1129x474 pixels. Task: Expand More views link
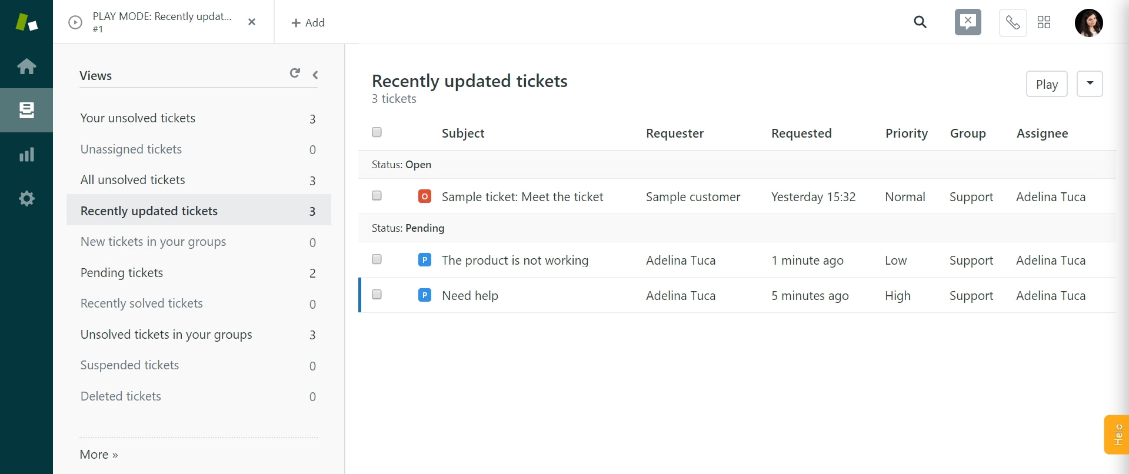[x=99, y=455]
